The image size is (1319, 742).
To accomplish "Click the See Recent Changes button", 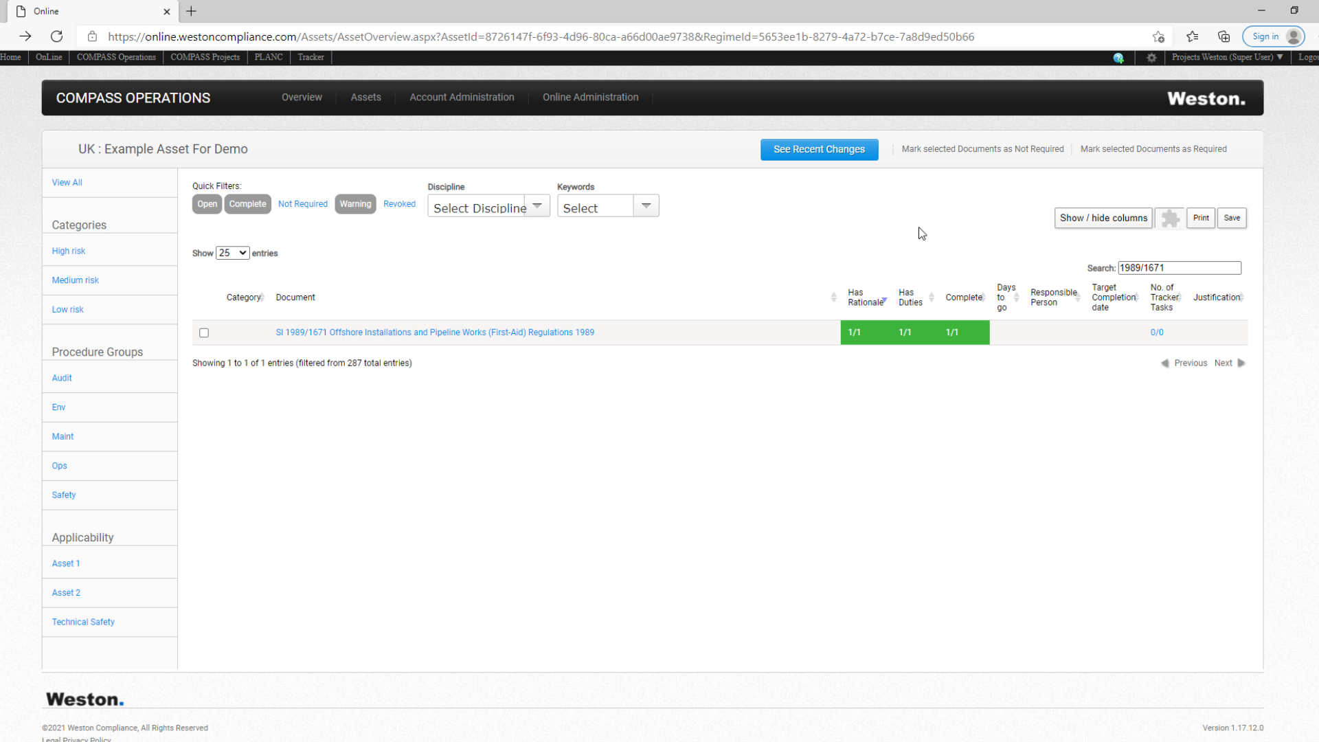I will pos(819,150).
